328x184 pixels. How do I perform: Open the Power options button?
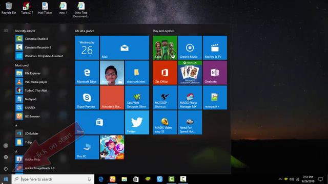point(6,169)
